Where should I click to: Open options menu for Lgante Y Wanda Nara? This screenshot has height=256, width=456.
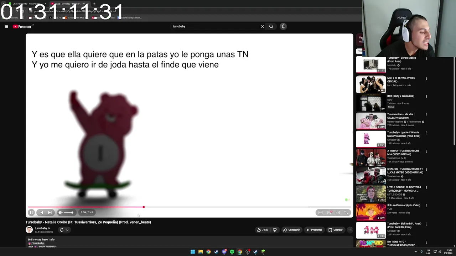[426, 133]
